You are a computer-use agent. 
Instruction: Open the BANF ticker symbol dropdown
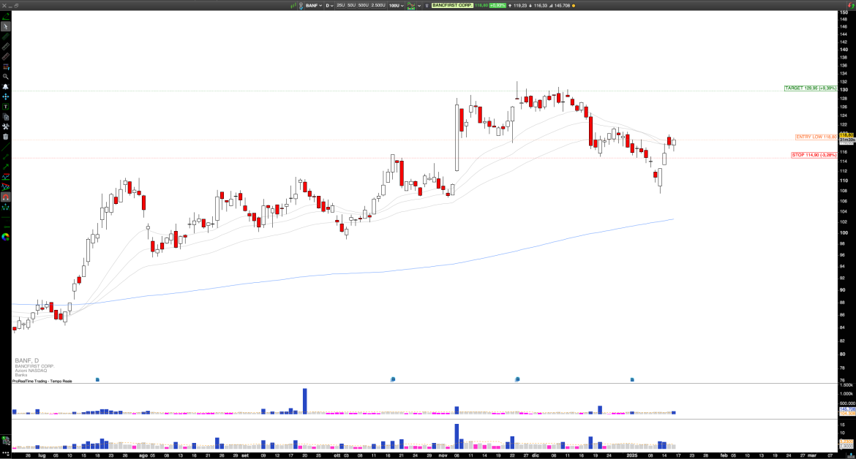coord(313,5)
